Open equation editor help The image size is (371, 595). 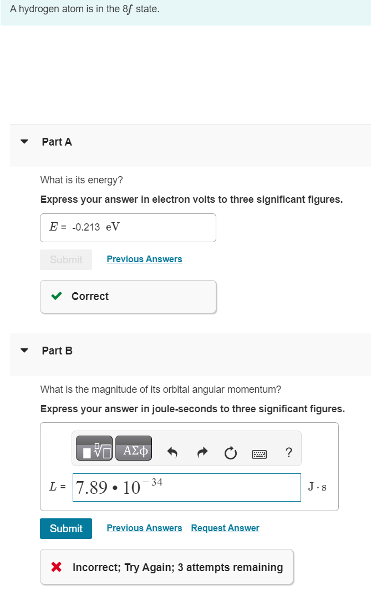coord(289,453)
